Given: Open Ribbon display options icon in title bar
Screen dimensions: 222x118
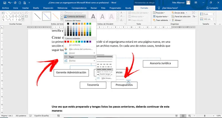Looking at the screenshot, I should tap(196, 2).
